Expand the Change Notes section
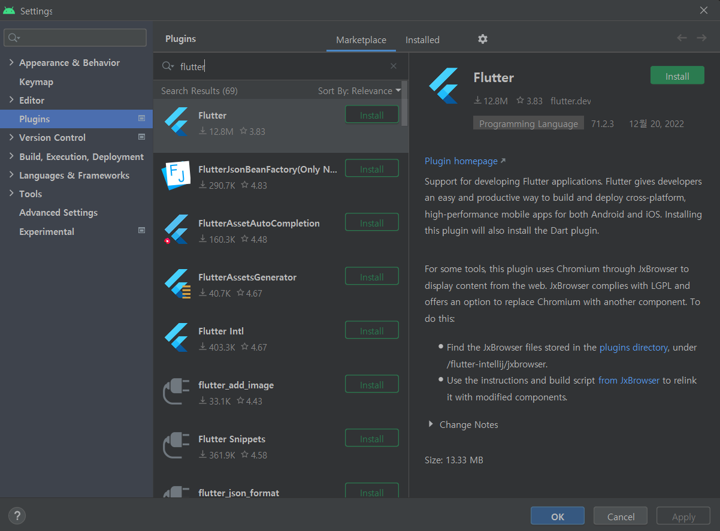The width and height of the screenshot is (720, 531). pyautogui.click(x=431, y=424)
